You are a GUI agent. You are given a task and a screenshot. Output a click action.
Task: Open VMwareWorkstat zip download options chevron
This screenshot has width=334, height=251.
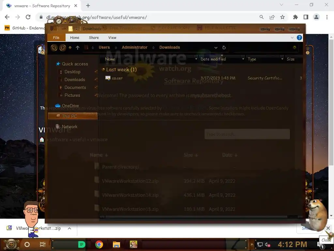pos(69,228)
